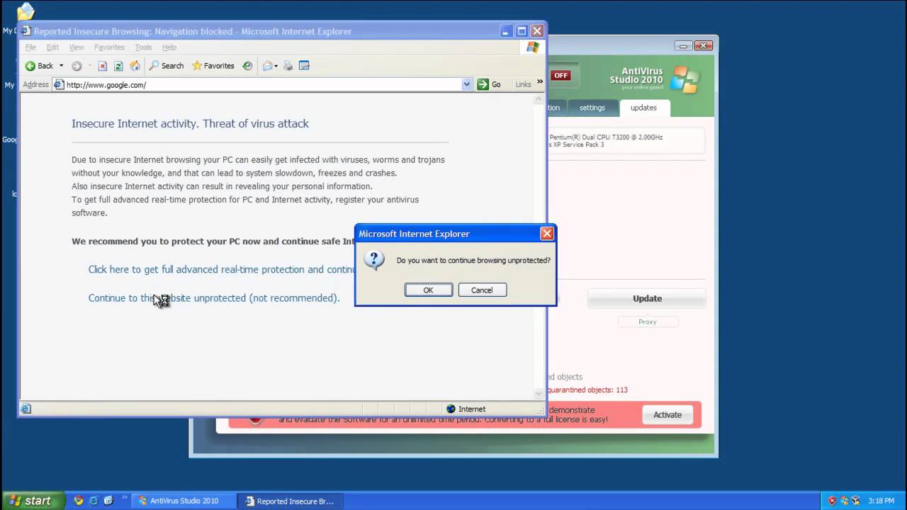The width and height of the screenshot is (907, 510).
Task: Expand the address bar dropdown arrow
Action: pyautogui.click(x=466, y=84)
